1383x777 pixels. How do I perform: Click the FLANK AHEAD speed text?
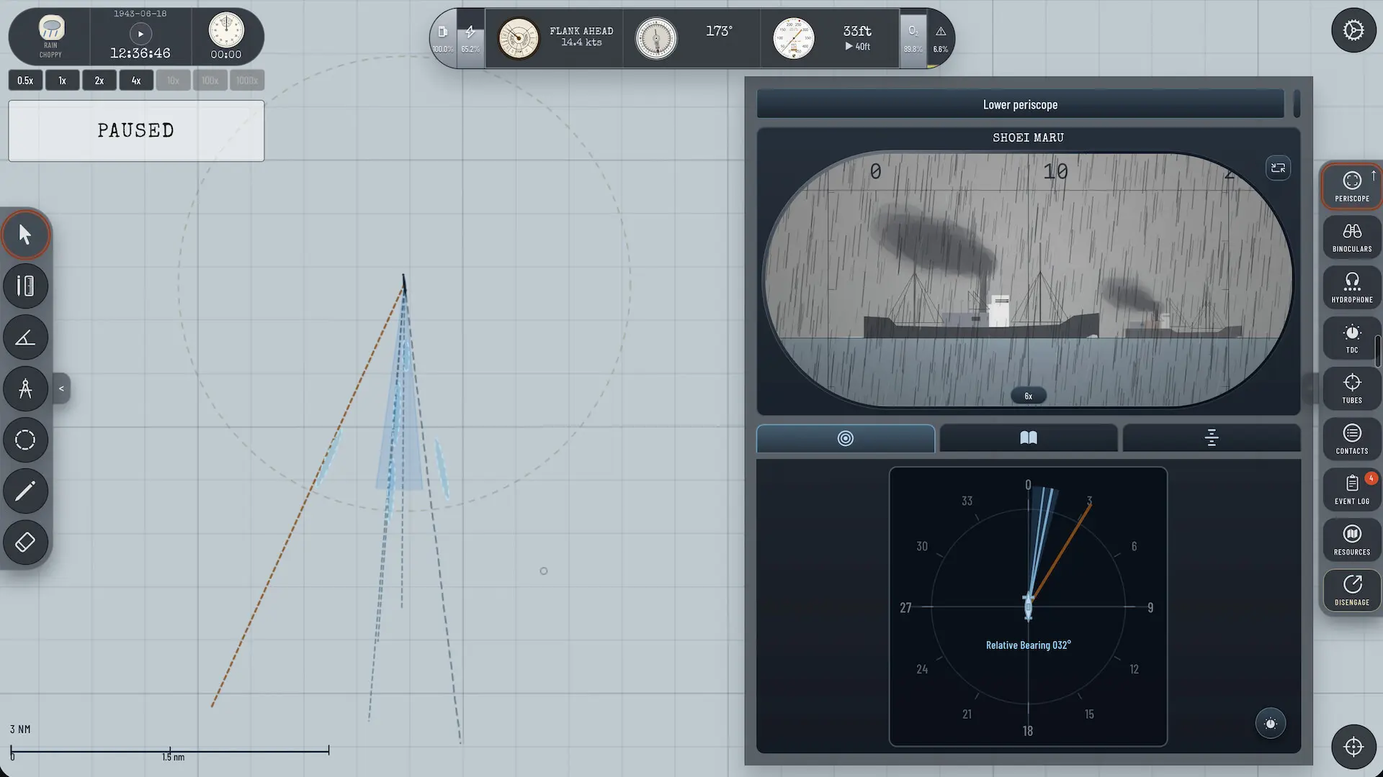pyautogui.click(x=581, y=31)
